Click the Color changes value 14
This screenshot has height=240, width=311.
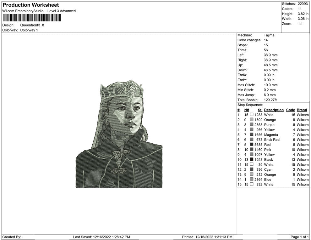tap(265, 40)
